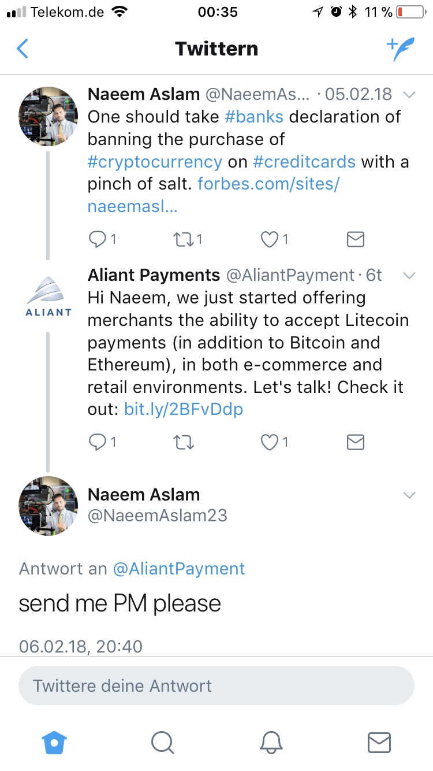The width and height of the screenshot is (433, 771).
Task: Compose a new tweet with the feather icon
Action: (x=401, y=49)
